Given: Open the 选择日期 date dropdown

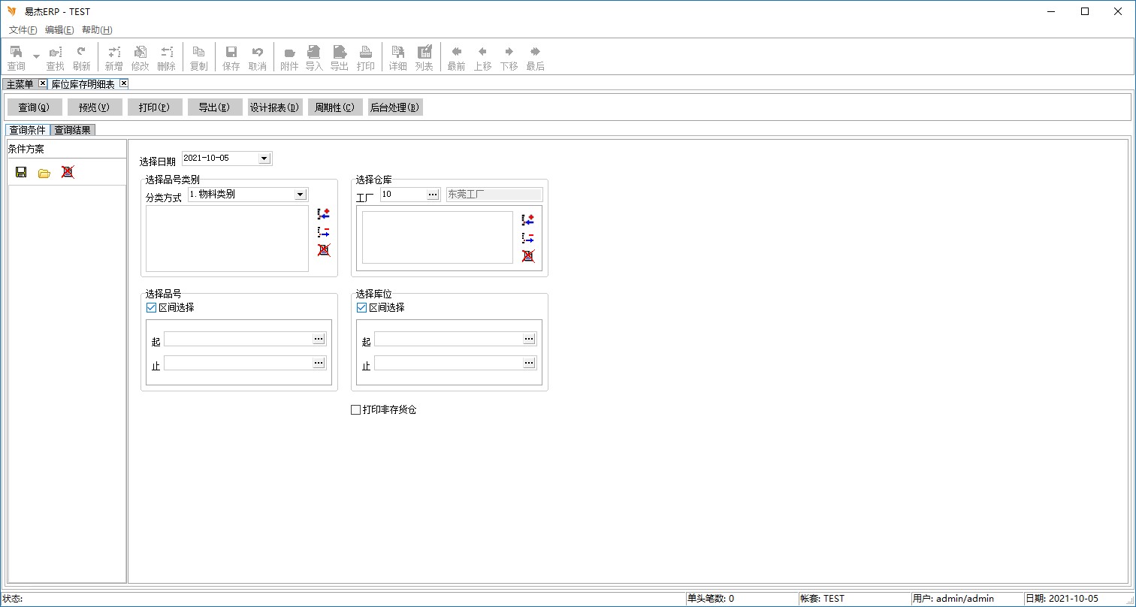Looking at the screenshot, I should tap(264, 159).
